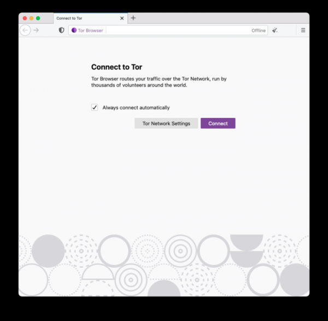Go back using the back arrow
The height and width of the screenshot is (321, 328).
(25, 30)
